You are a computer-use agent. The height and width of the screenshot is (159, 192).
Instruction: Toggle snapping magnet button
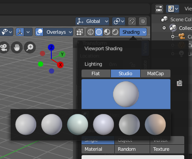click(132, 21)
